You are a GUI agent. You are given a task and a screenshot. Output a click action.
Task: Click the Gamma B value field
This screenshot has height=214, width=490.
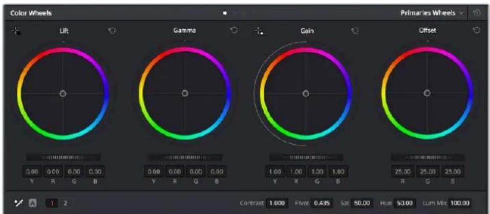coord(217,172)
